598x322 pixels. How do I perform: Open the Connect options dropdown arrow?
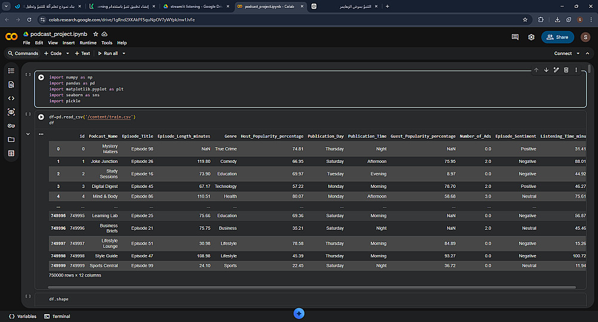point(578,53)
